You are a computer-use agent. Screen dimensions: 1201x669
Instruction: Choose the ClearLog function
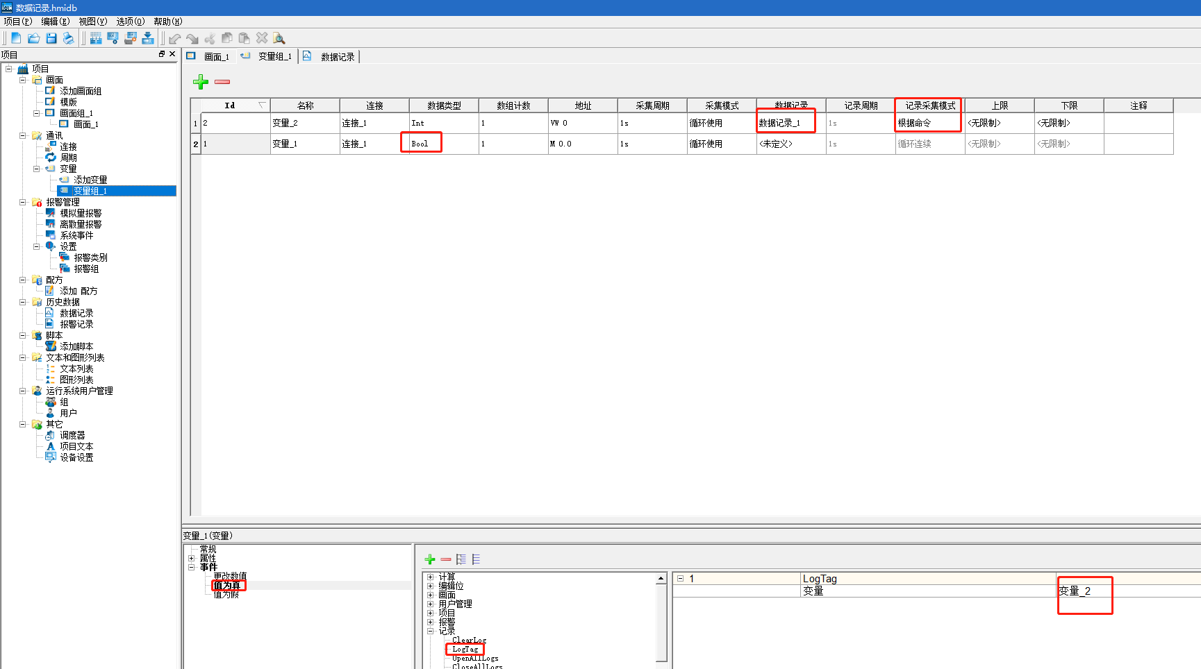469,641
